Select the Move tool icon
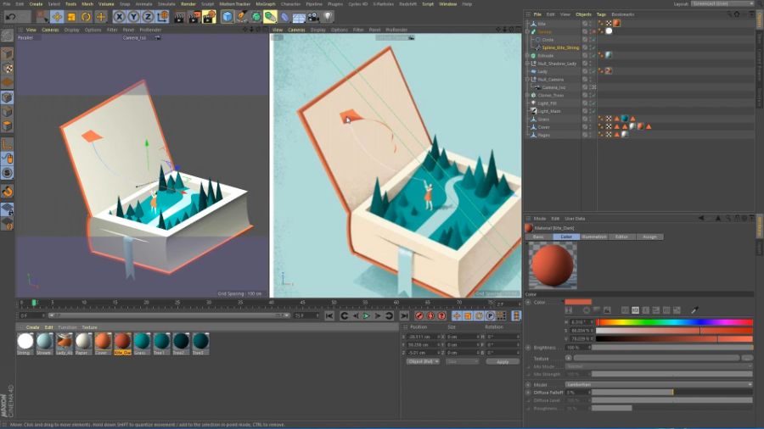 point(57,17)
